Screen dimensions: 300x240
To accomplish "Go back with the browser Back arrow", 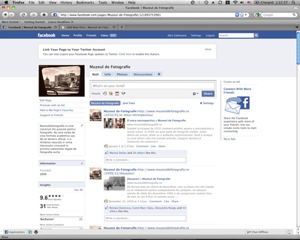I will pos(5,14).
